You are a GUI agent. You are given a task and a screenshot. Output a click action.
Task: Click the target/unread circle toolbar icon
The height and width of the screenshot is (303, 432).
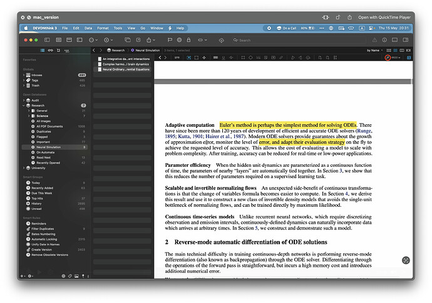(179, 40)
